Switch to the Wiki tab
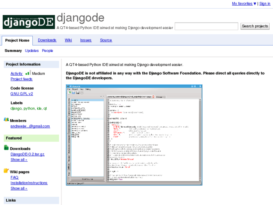The height and width of the screenshot is (205, 273). [x=68, y=40]
